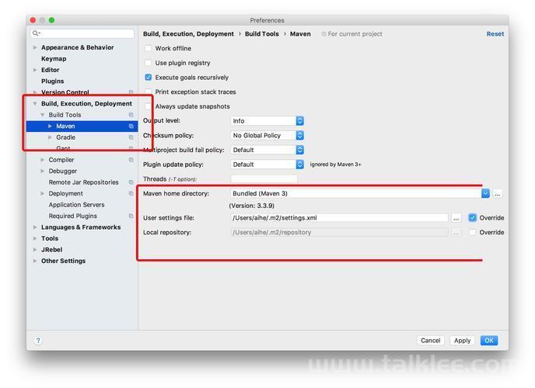
Task: Expand the Gradle subtree arrow
Action: click(x=50, y=137)
